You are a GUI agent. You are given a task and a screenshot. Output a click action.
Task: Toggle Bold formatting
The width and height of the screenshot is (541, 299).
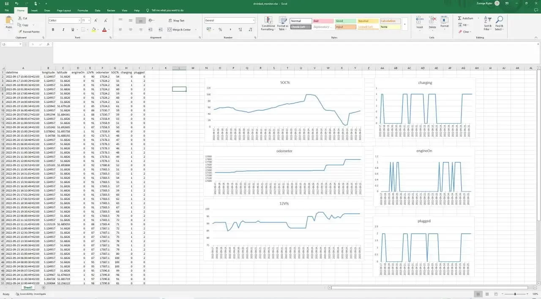pos(53,30)
